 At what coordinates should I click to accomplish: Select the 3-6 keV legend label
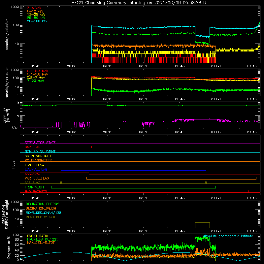[x=34, y=8]
